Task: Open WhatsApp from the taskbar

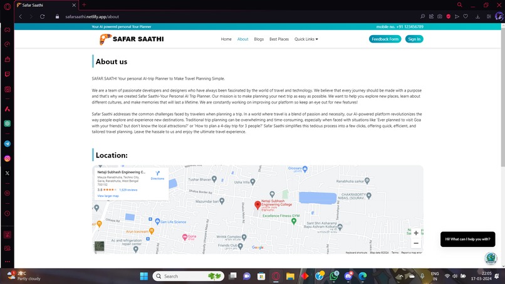Action: coord(334,276)
